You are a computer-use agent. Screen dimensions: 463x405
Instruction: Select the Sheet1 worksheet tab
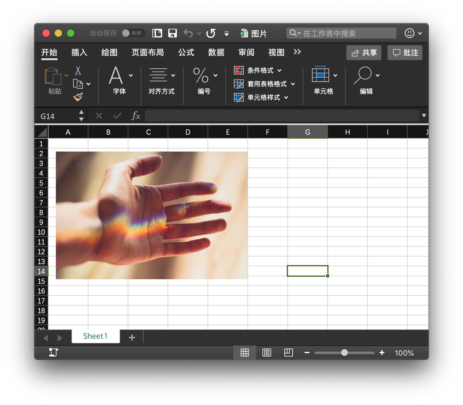(95, 336)
